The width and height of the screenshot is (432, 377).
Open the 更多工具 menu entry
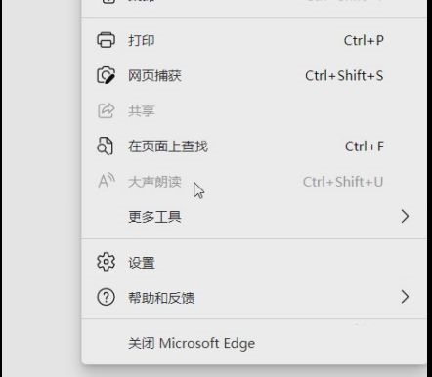pyautogui.click(x=254, y=217)
